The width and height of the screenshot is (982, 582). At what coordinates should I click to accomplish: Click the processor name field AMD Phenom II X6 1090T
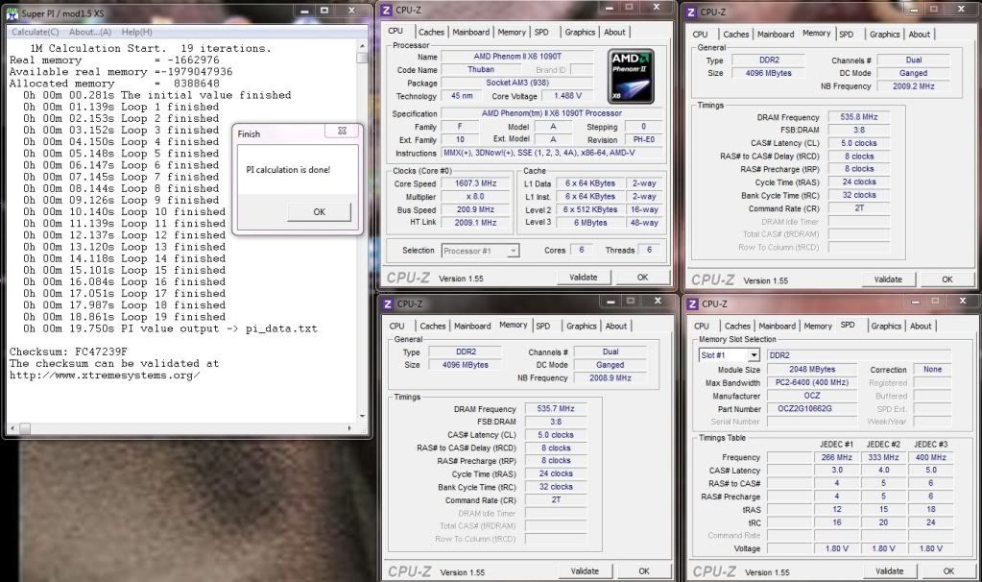(517, 57)
